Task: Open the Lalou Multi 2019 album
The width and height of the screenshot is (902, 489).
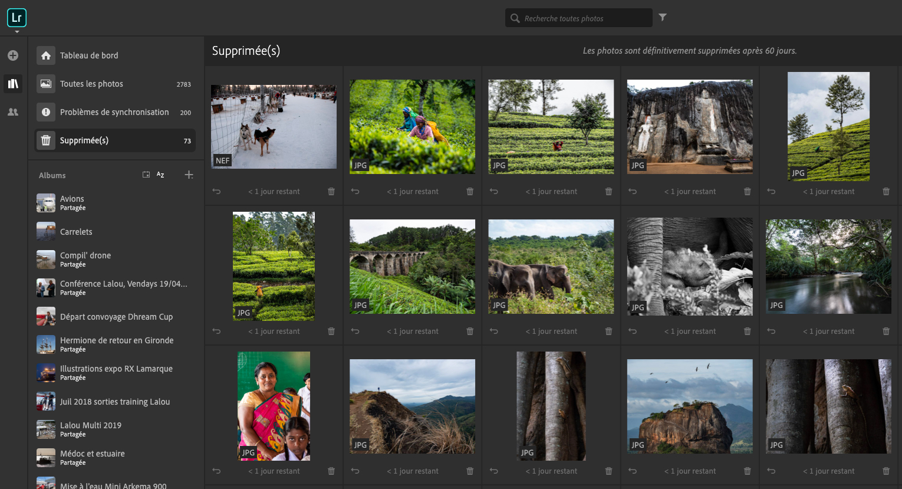Action: tap(115, 429)
